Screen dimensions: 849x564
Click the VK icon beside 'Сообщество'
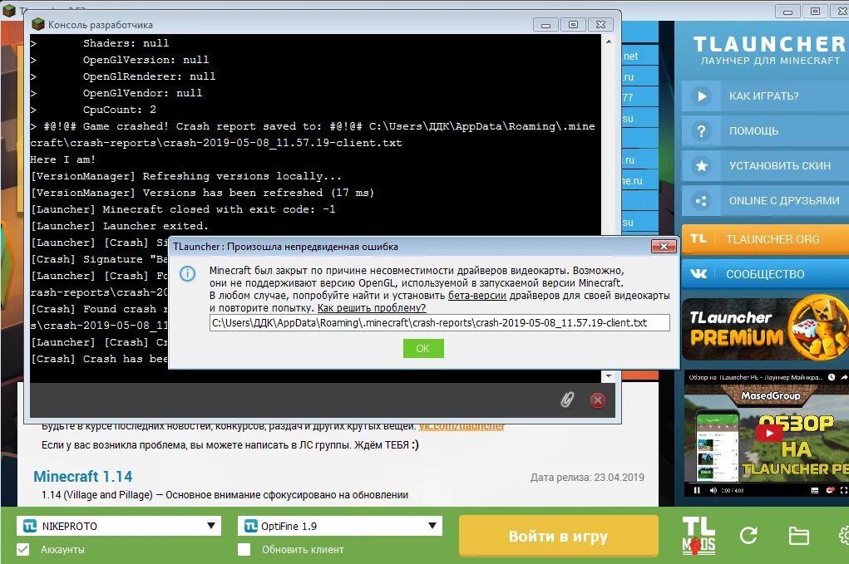click(698, 273)
